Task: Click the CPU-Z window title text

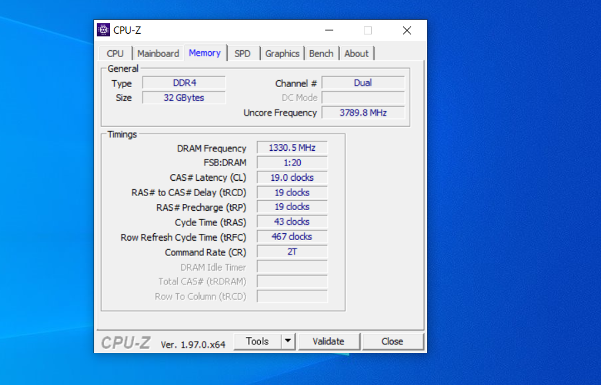Action: click(127, 30)
